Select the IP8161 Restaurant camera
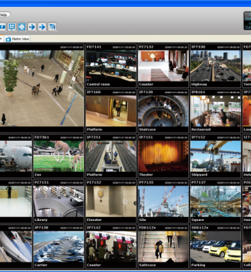The width and height of the screenshot is (251, 272). [216, 111]
